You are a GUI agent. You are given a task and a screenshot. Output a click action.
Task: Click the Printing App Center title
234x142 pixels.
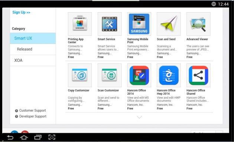pyautogui.click(x=76, y=41)
